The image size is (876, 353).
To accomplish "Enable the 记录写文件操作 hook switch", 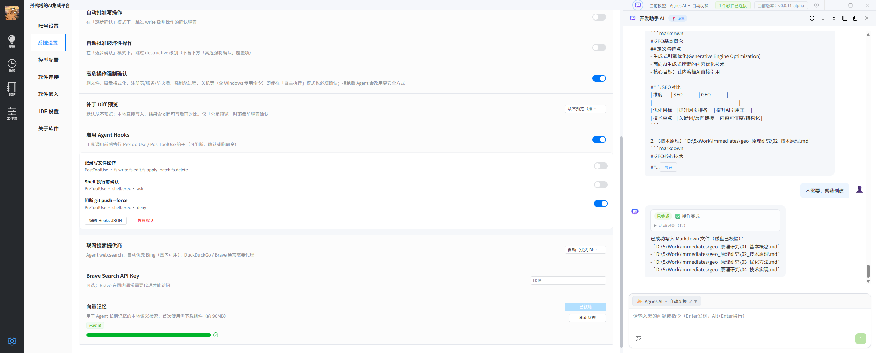I will 601,166.
